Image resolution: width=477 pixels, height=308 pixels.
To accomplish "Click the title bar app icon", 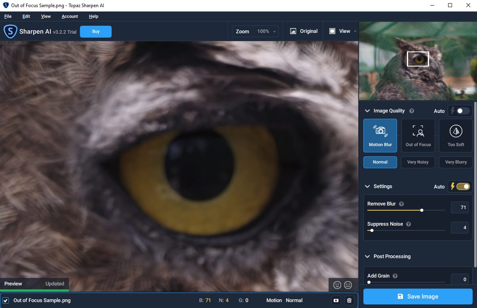I will (6, 6).
